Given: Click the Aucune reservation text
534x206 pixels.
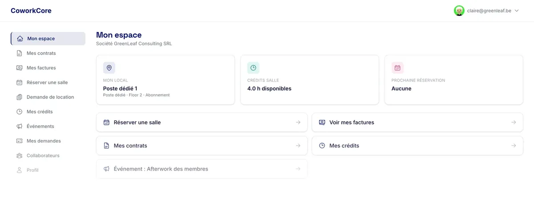Looking at the screenshot, I should click(401, 88).
